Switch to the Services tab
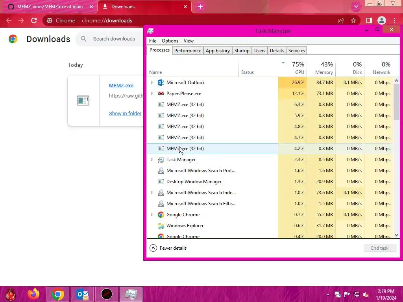 pos(297,51)
